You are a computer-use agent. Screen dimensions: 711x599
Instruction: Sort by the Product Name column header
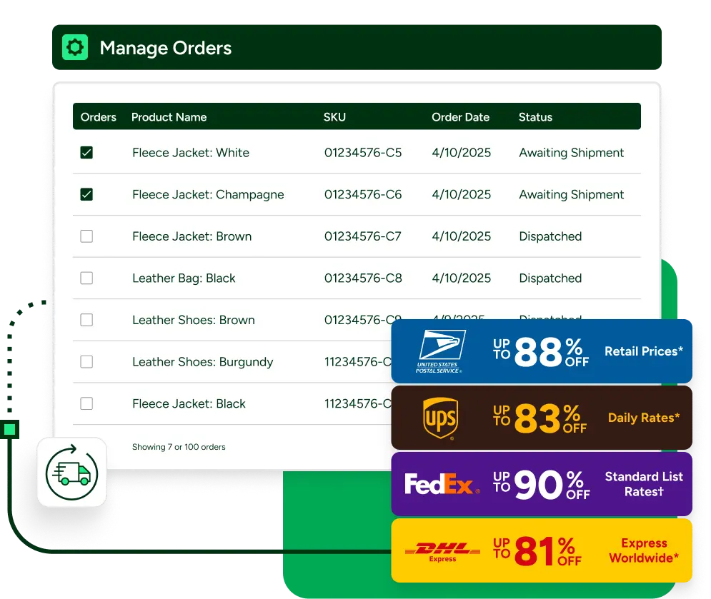click(x=169, y=117)
